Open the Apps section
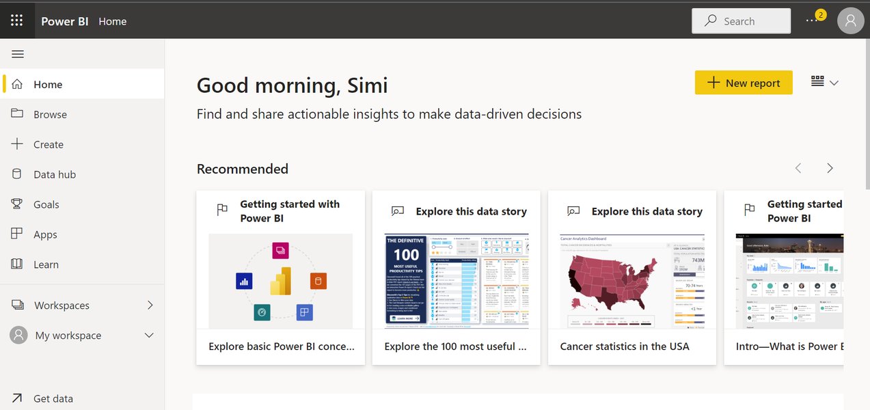 pos(45,234)
